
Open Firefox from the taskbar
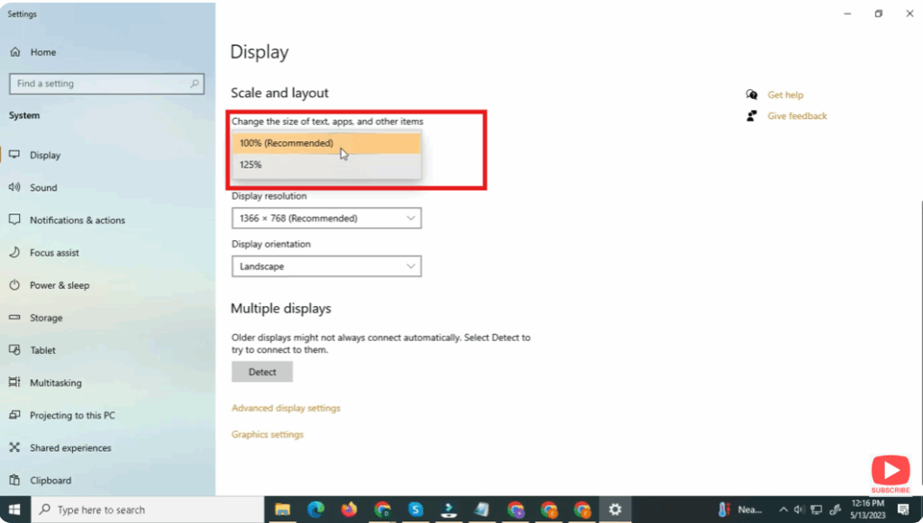coord(349,509)
